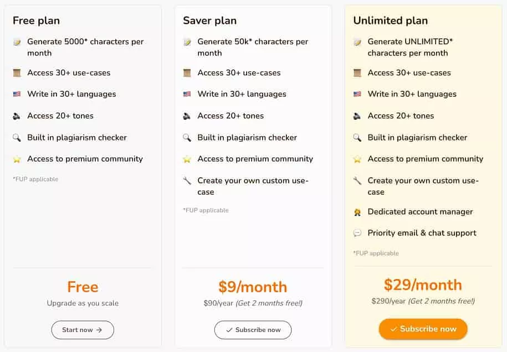This screenshot has width=507, height=352.
Task: Click the Saver plan heading
Action: (x=209, y=20)
